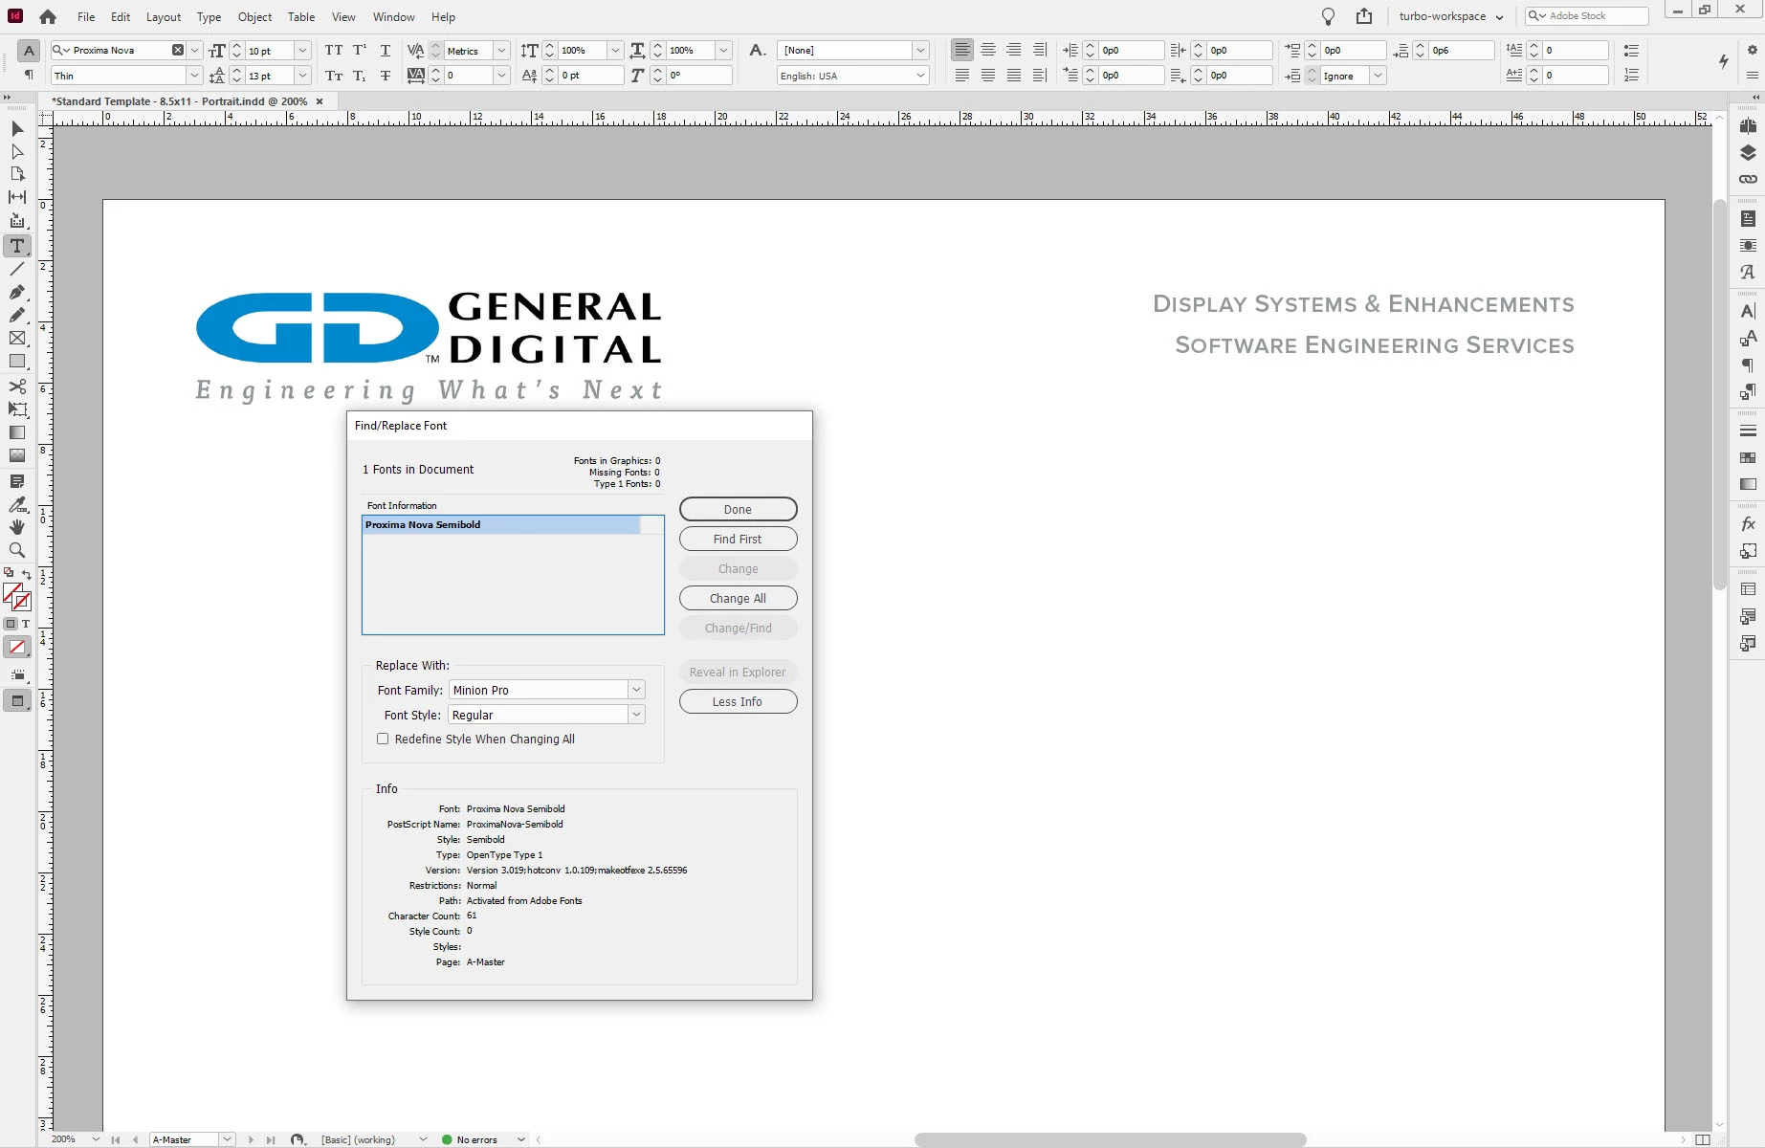Click the fill and stroke swatch
The width and height of the screenshot is (1765, 1148).
coord(17,597)
